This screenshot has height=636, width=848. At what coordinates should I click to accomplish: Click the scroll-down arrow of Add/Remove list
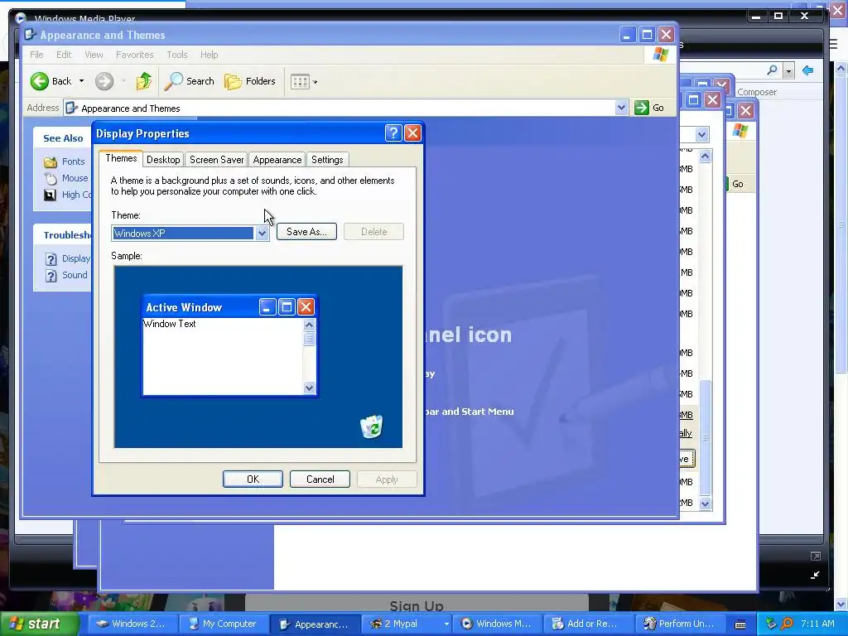click(705, 503)
